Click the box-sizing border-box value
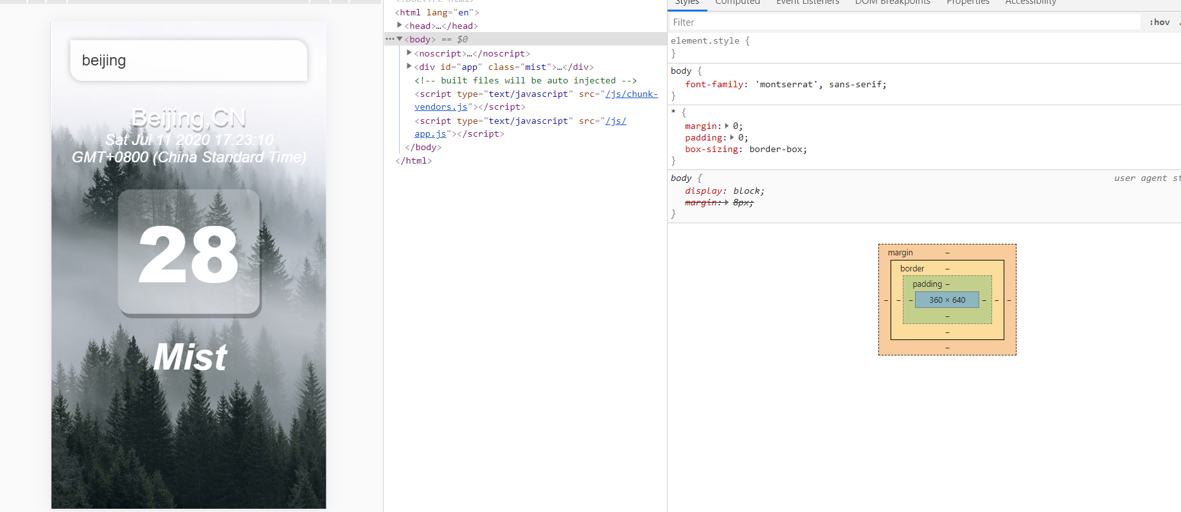 (777, 149)
